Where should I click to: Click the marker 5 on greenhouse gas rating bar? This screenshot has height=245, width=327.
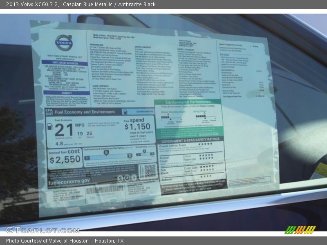(106, 153)
